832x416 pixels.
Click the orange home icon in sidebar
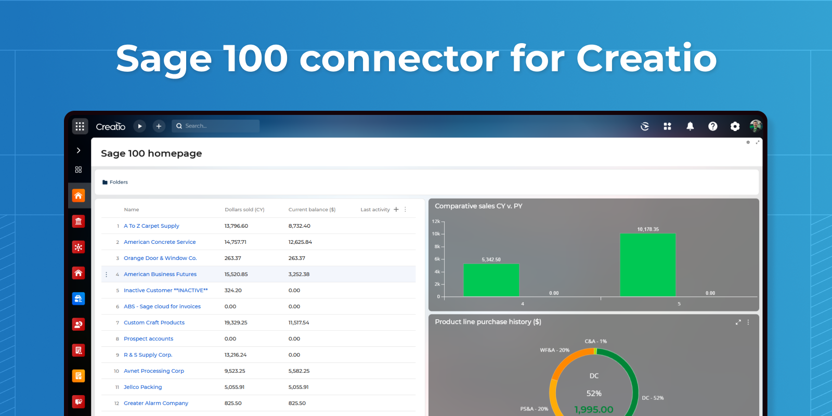79,196
